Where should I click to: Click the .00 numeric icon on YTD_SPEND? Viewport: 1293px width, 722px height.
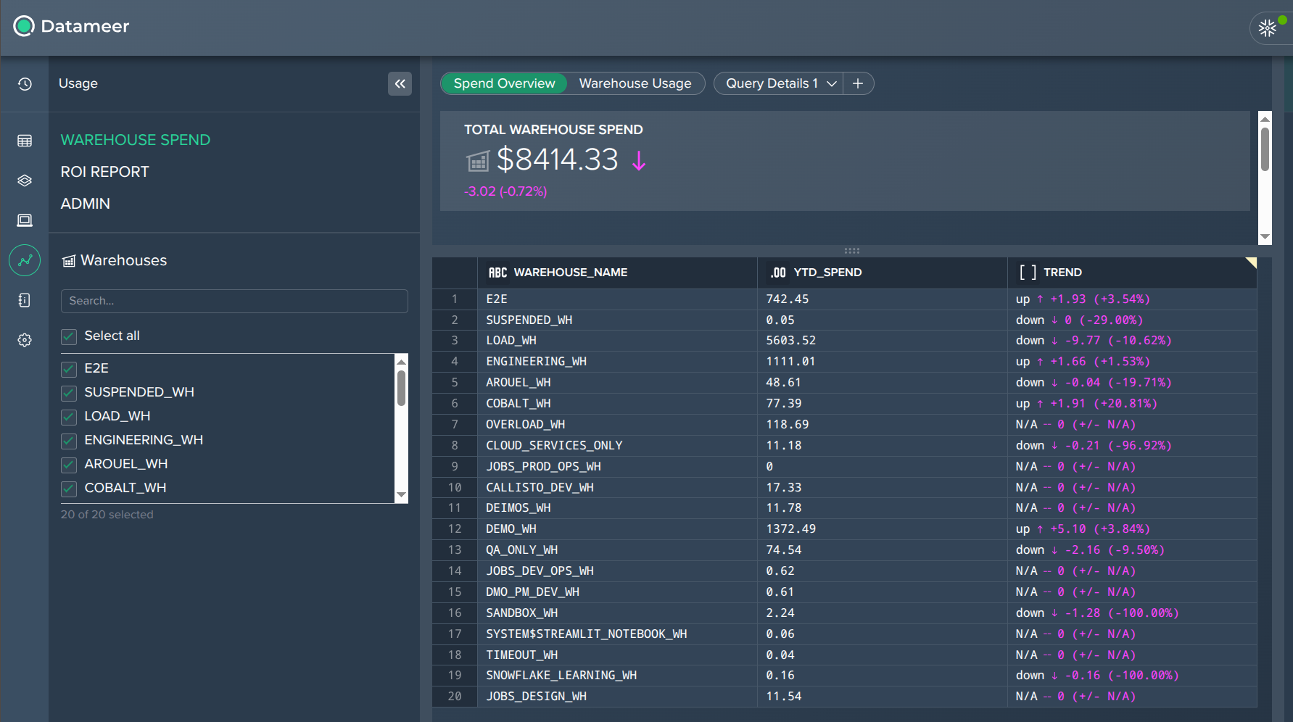click(x=778, y=272)
